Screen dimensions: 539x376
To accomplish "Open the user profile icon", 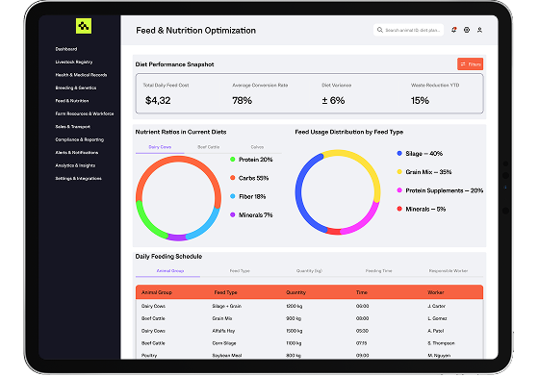I will (479, 30).
